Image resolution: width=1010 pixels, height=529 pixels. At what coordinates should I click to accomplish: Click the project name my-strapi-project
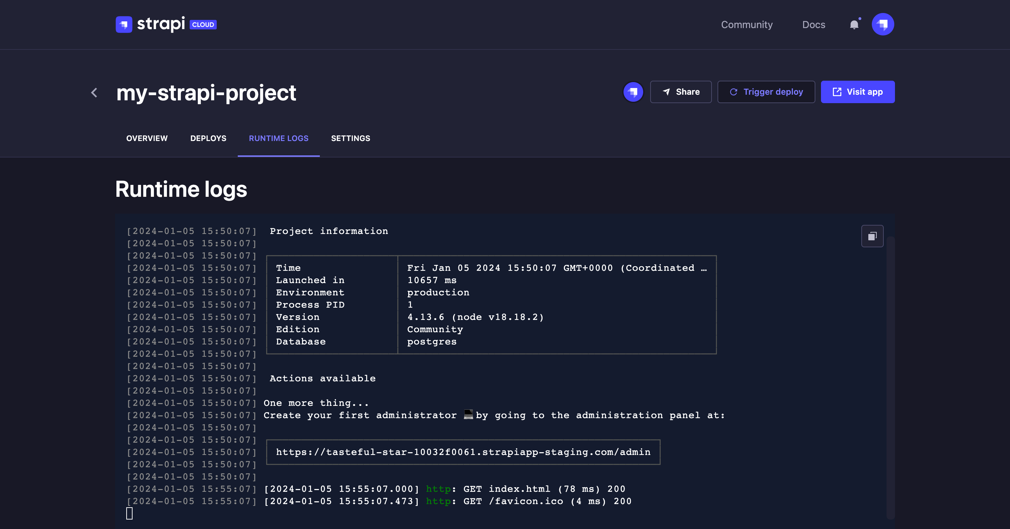tap(207, 92)
